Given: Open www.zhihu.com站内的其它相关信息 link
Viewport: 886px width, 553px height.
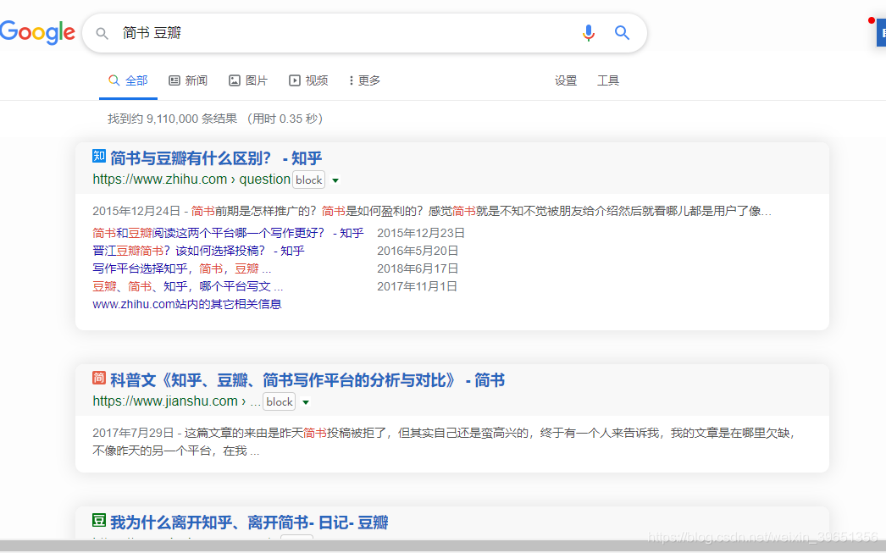Looking at the screenshot, I should click(x=187, y=305).
